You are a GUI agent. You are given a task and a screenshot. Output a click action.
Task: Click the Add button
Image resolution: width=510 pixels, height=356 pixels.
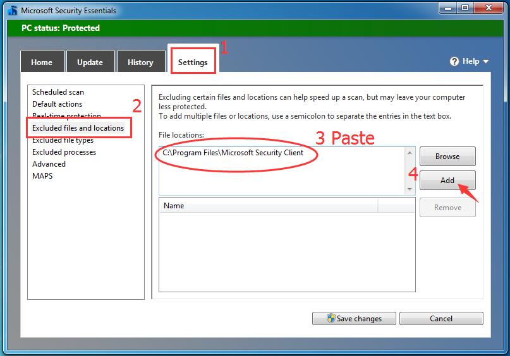(447, 181)
